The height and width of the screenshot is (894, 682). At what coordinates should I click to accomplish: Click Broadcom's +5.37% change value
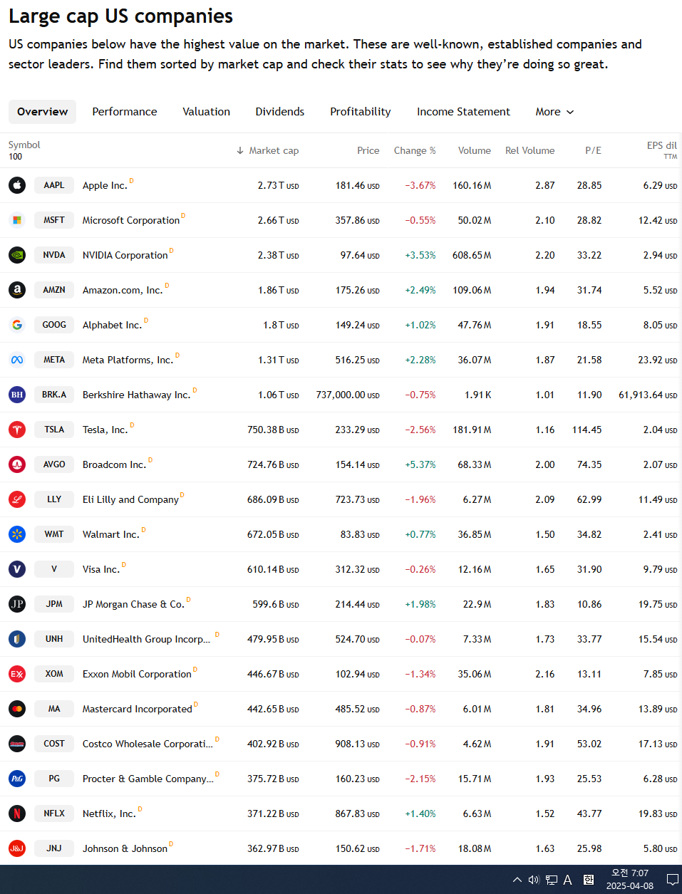pos(420,464)
